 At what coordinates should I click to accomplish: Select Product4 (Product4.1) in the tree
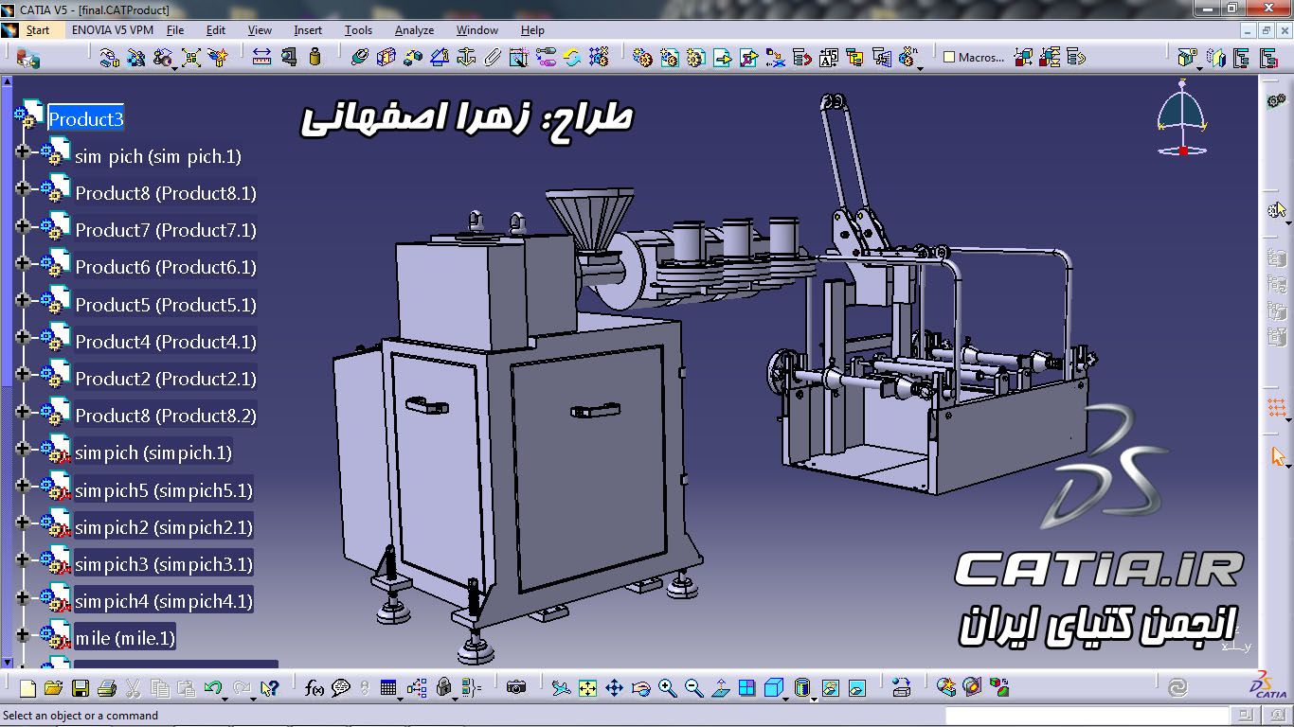(166, 342)
